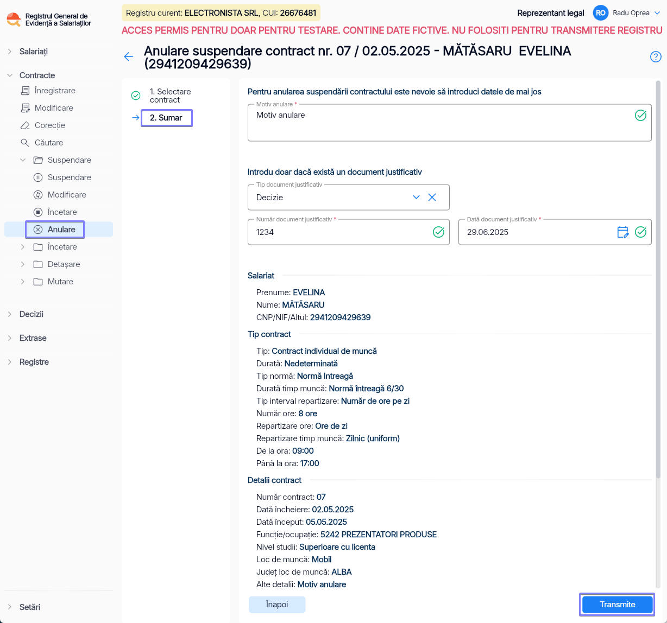Click the RO user avatar

click(x=601, y=13)
